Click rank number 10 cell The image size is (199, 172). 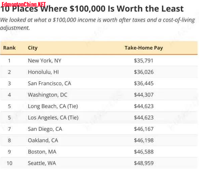pyautogui.click(x=9, y=163)
